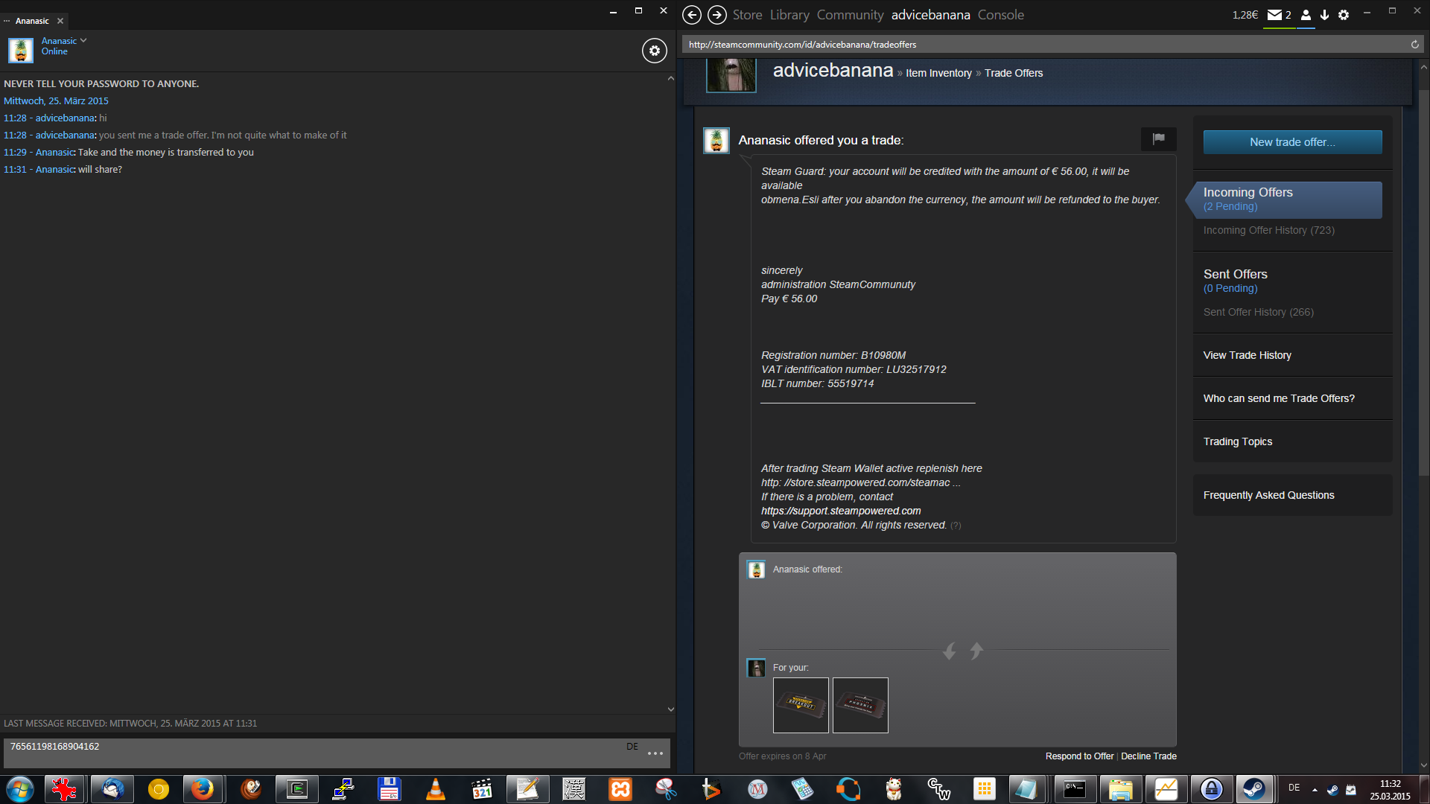Click the chat settings gear icon
Image resolution: width=1430 pixels, height=804 pixels.
click(654, 51)
